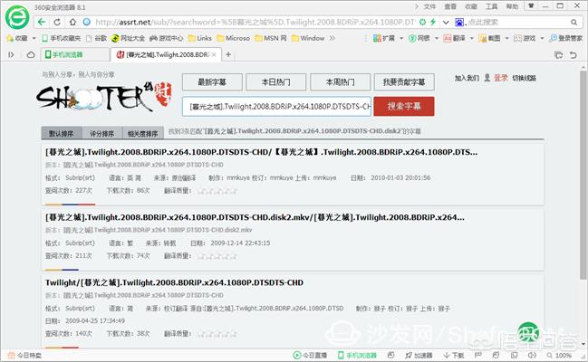The width and height of the screenshot is (588, 362).
Task: Expand the address bar history dropdown
Action: click(x=446, y=22)
